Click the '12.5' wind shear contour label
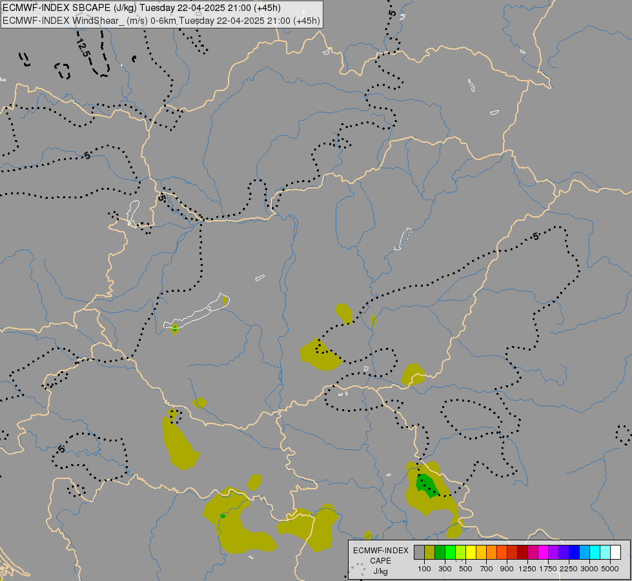Image resolution: width=632 pixels, height=581 pixels. click(x=82, y=48)
